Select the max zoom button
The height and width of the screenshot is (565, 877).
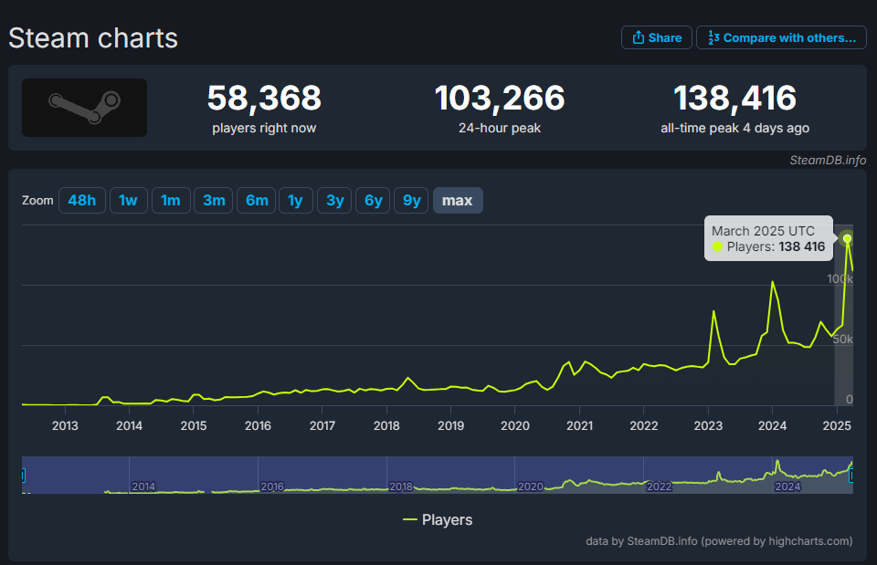point(458,200)
